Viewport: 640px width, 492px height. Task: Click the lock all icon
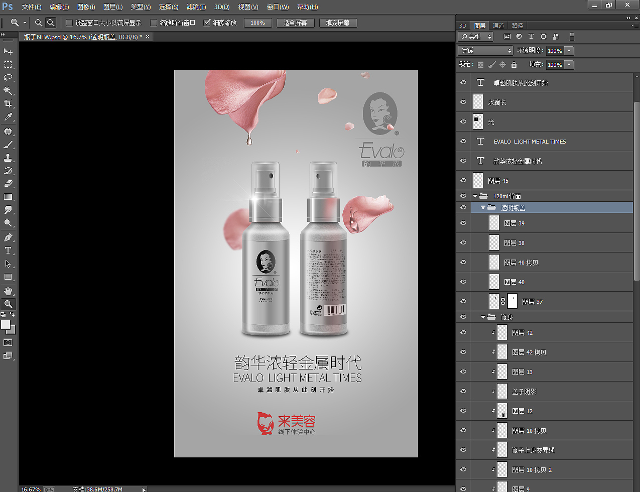[x=514, y=65]
